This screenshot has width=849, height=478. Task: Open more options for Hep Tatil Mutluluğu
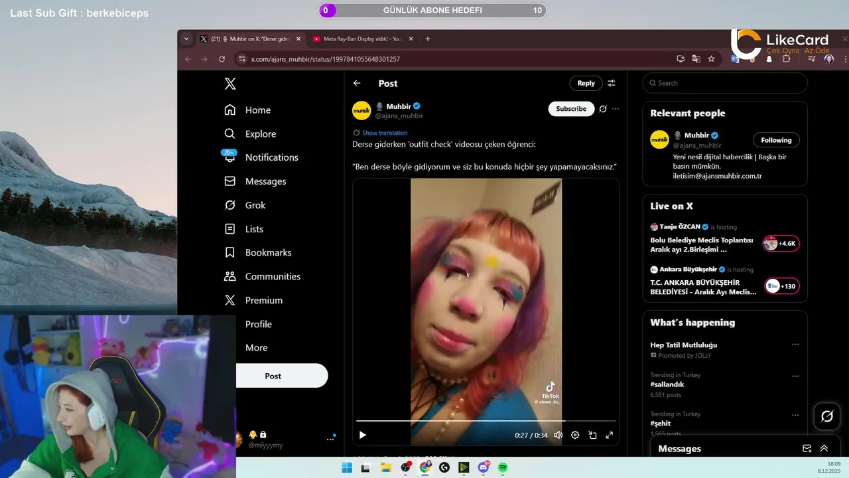click(795, 345)
